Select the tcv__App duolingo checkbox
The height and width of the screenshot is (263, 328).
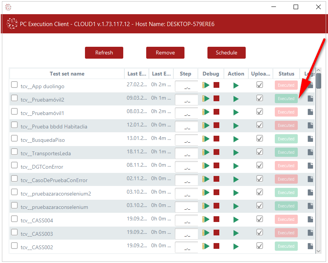(x=15, y=85)
